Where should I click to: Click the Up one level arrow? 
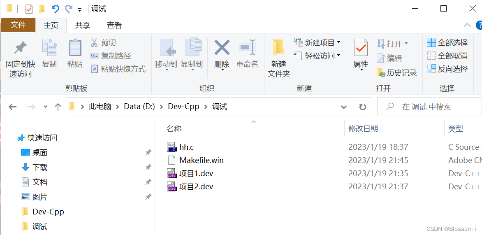click(x=58, y=107)
